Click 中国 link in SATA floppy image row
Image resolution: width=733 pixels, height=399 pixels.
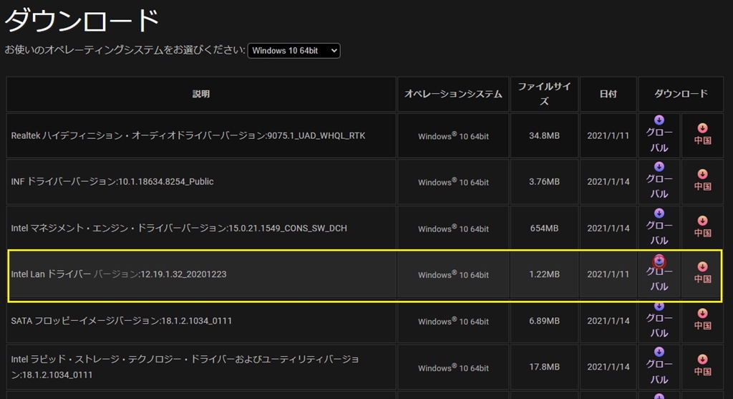[703, 325]
